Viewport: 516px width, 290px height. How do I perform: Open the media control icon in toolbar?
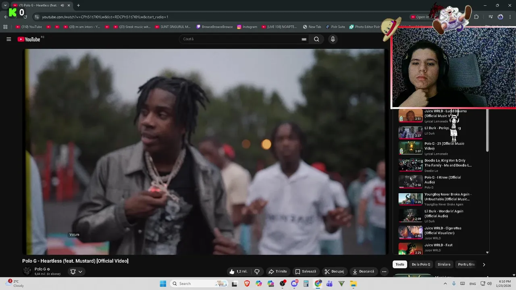pos(491,17)
